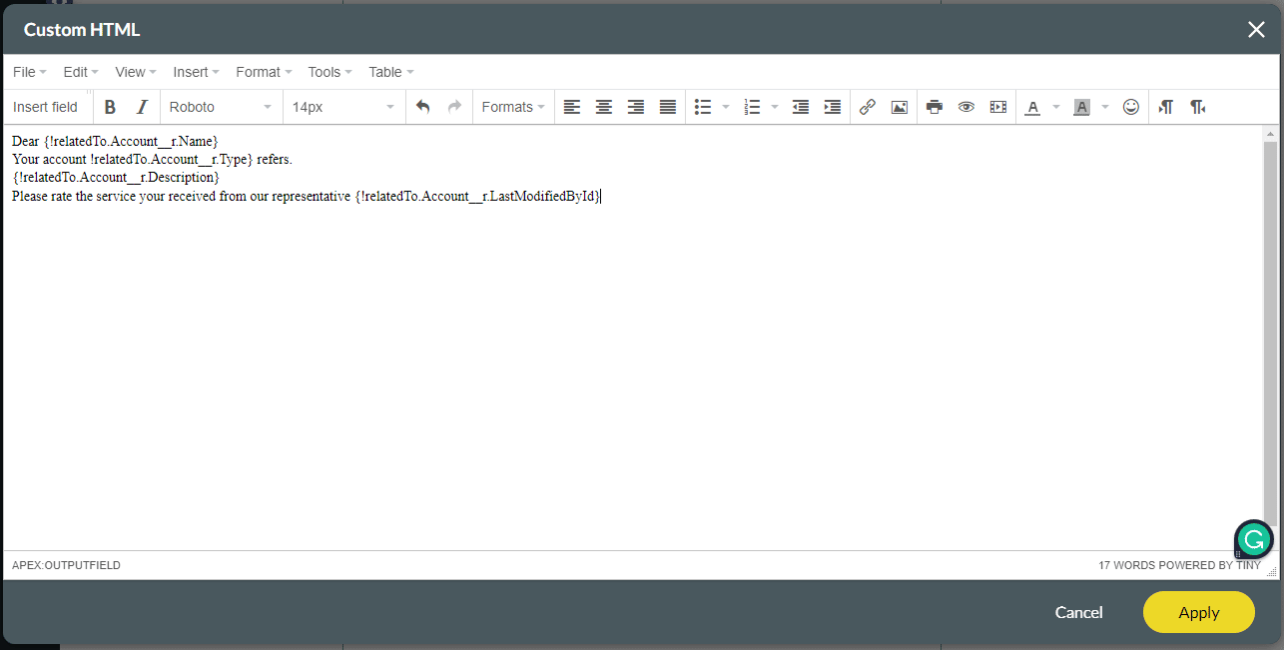Insert a hyperlink using link icon
This screenshot has width=1284, height=650.
(868, 107)
